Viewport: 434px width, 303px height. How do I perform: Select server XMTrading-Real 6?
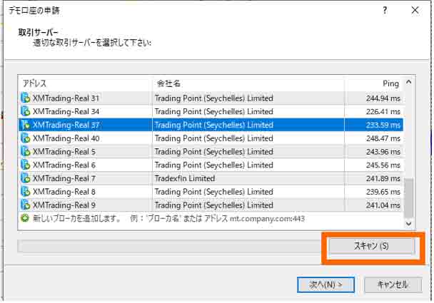64,165
